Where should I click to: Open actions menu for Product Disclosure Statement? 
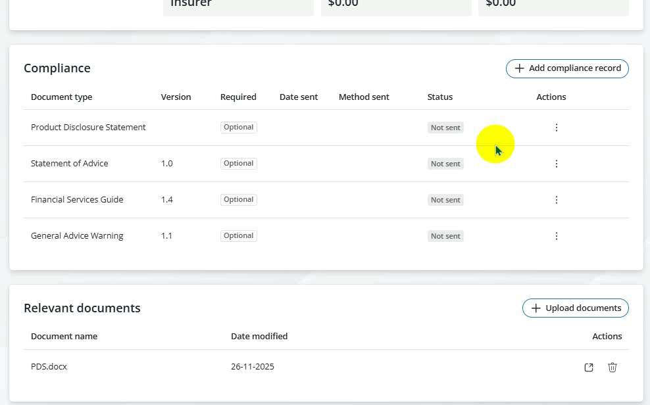[x=557, y=128]
